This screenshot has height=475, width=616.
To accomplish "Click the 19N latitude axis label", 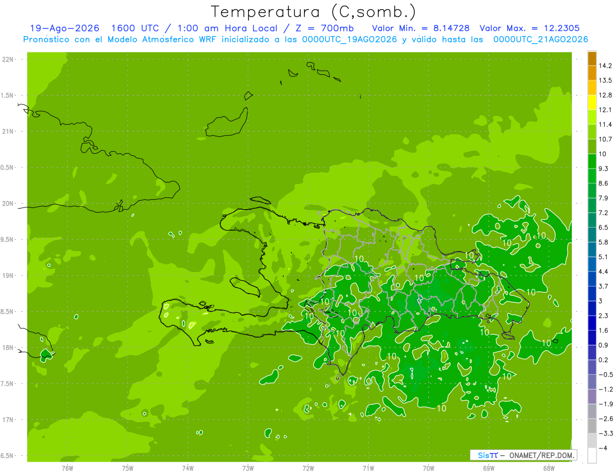I will 8,275.
